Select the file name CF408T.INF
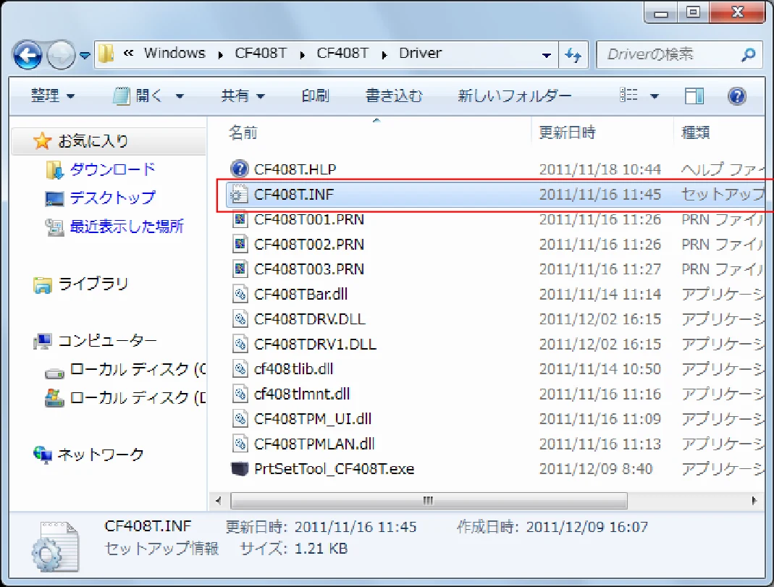This screenshot has width=774, height=587. tap(294, 195)
